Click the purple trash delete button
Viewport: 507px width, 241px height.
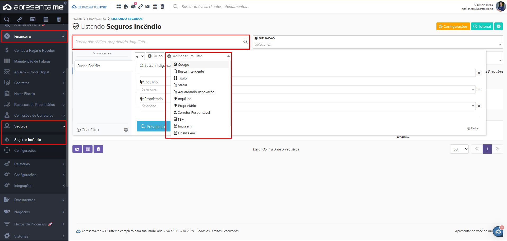click(x=98, y=149)
